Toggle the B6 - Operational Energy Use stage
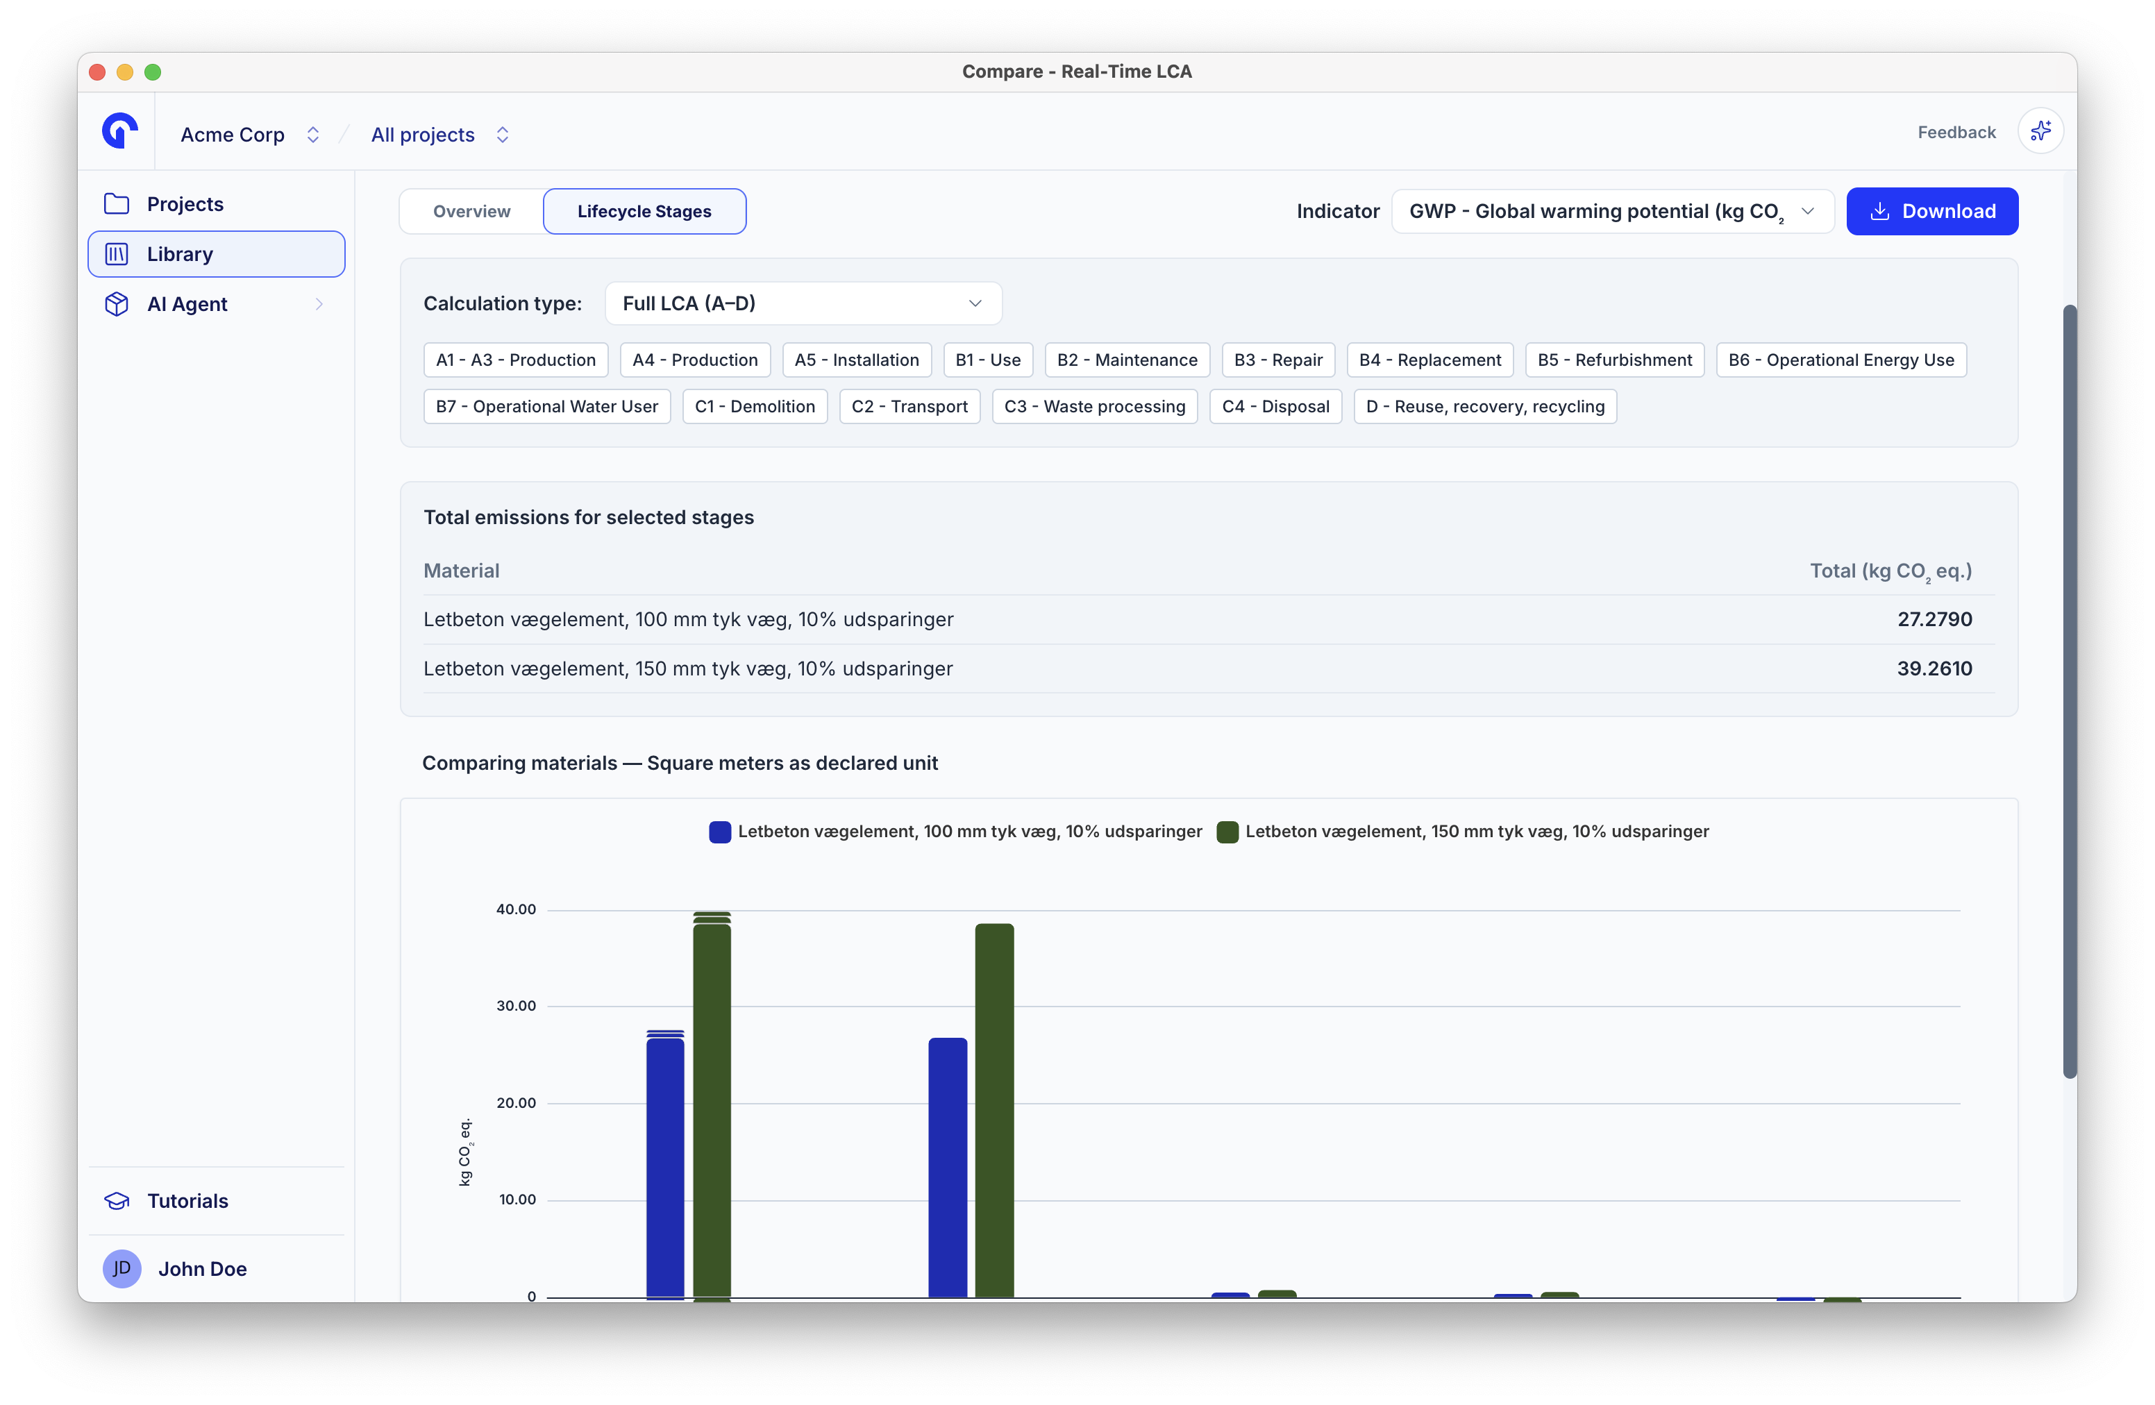2155x1405 pixels. [x=1840, y=360]
